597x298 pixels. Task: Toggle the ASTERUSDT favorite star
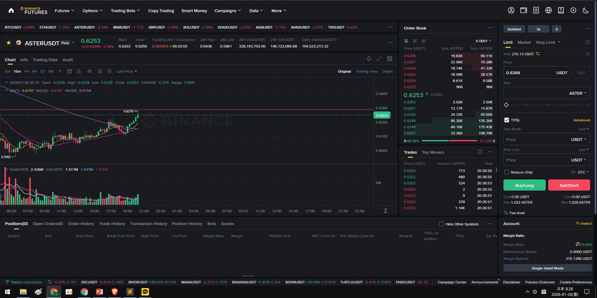[x=9, y=43]
